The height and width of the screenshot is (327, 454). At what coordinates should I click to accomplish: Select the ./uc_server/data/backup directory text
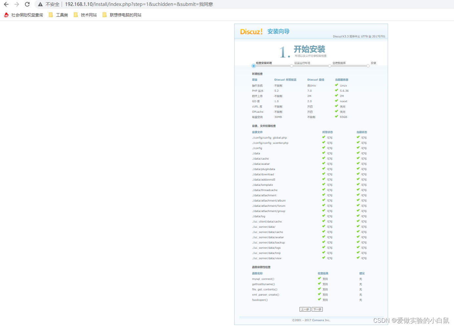coord(268,242)
